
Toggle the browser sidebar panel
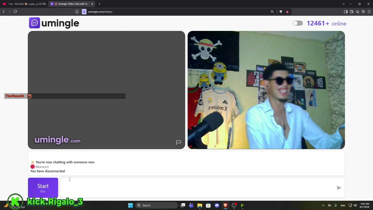346,12
